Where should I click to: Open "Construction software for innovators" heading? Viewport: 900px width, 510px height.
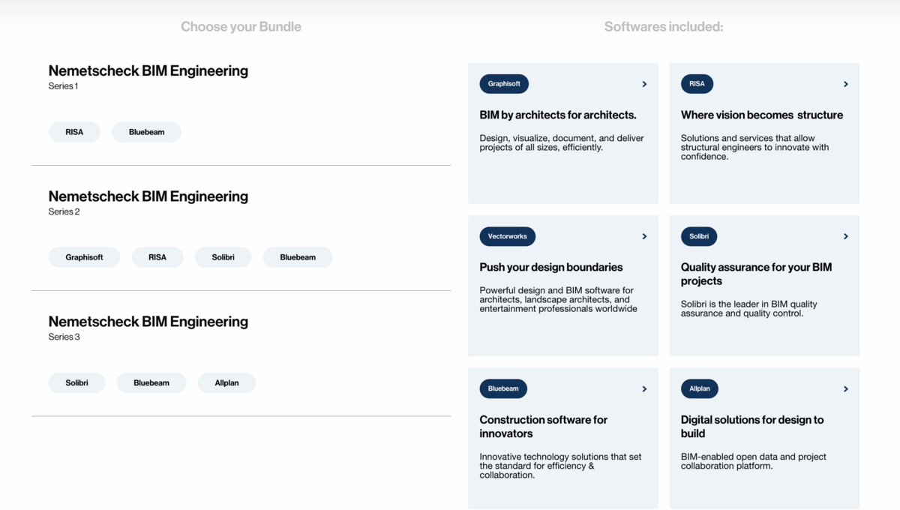click(544, 427)
